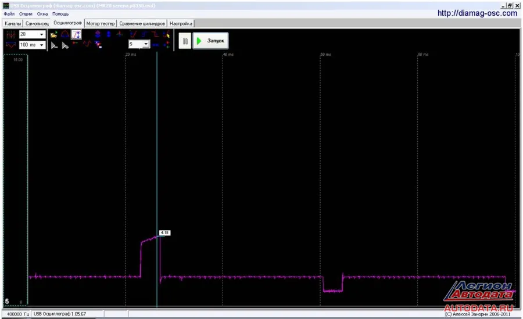Viewport: 523px width, 319px height.
Task: Click the 4.18 cursor value label
Action: point(164,232)
